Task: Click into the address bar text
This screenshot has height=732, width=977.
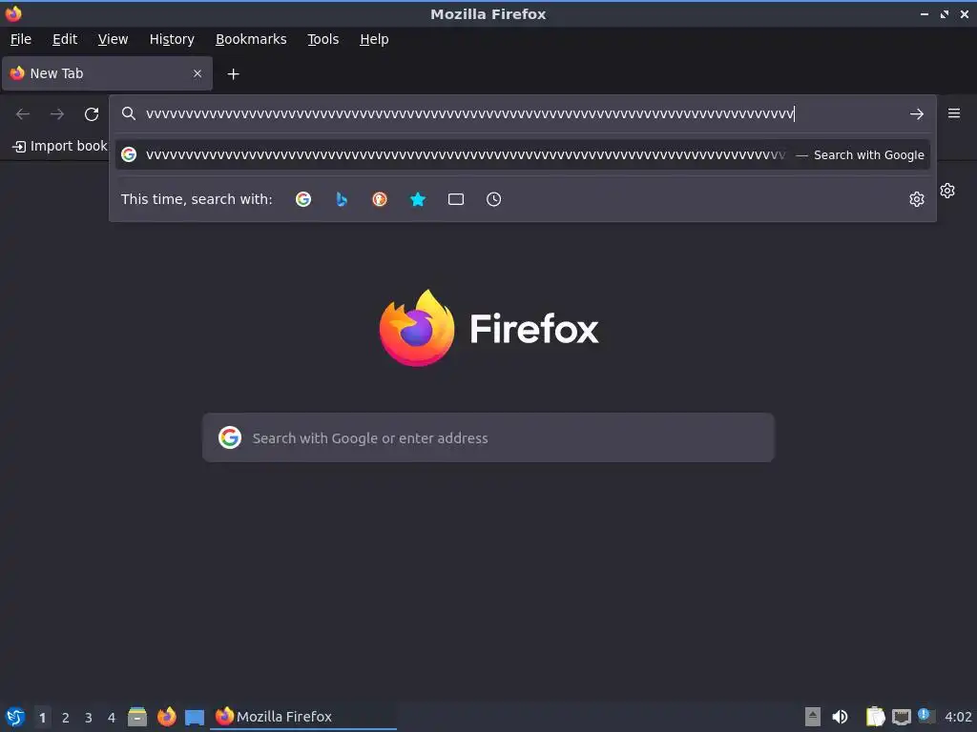Action: click(470, 114)
